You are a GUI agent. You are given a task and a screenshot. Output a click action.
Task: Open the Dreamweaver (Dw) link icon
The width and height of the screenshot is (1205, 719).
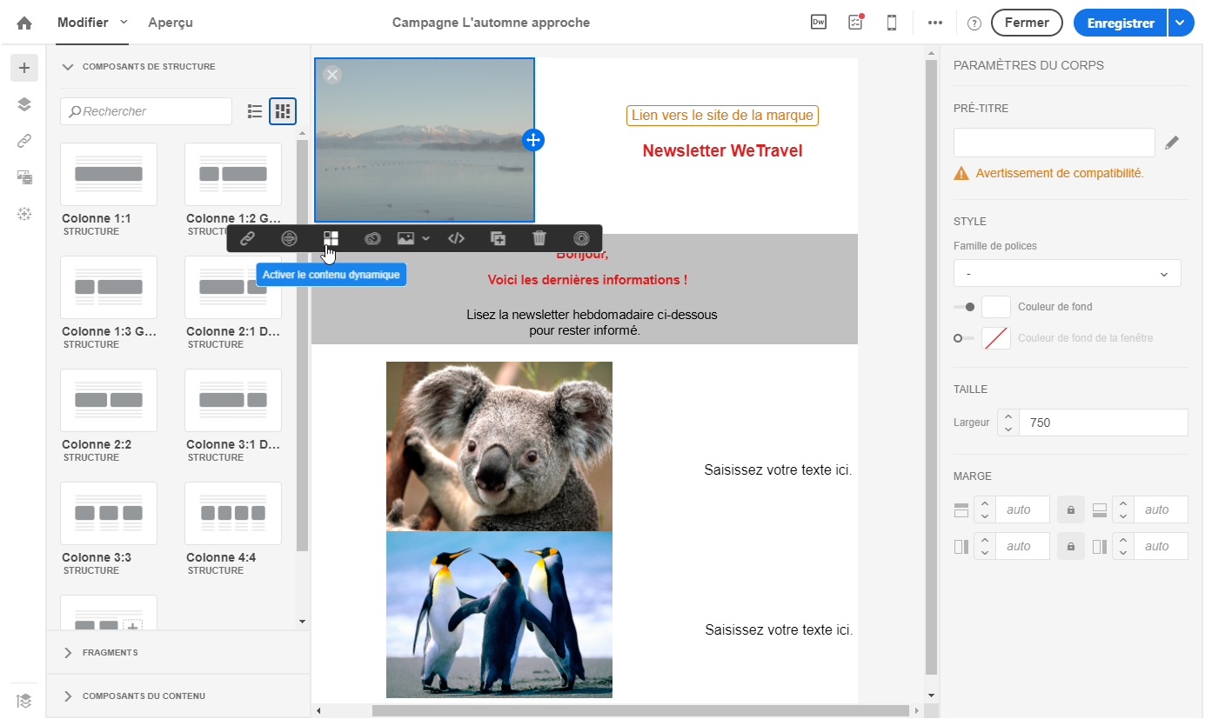click(x=818, y=23)
